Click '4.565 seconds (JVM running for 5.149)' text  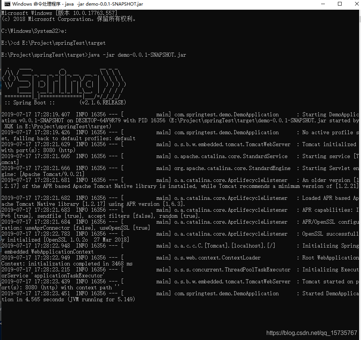point(80,299)
